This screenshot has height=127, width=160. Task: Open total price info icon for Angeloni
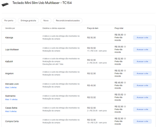coord(125,71)
